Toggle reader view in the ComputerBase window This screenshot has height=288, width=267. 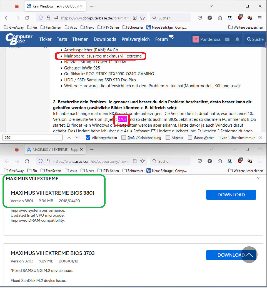click(x=135, y=18)
